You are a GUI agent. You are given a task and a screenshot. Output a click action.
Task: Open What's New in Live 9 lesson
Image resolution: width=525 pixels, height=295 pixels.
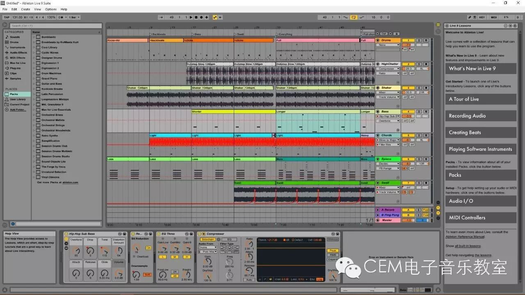pyautogui.click(x=481, y=68)
